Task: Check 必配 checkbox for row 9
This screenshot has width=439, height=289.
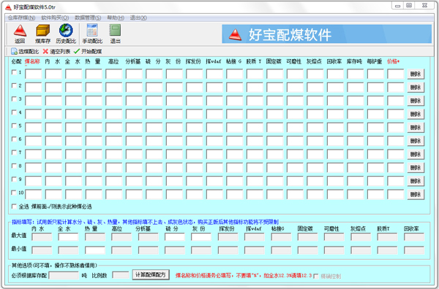Action: (14, 180)
